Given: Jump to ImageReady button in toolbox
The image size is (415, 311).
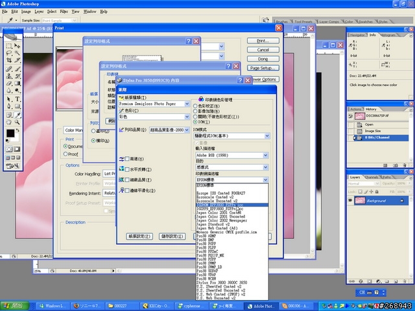Looking at the screenshot, I should pyautogui.click(x=13, y=166).
